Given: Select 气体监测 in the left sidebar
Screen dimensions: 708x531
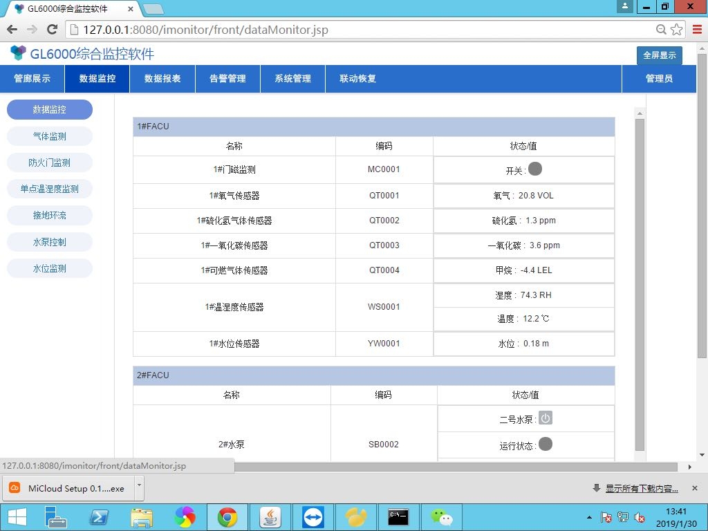Looking at the screenshot, I should pyautogui.click(x=50, y=136).
